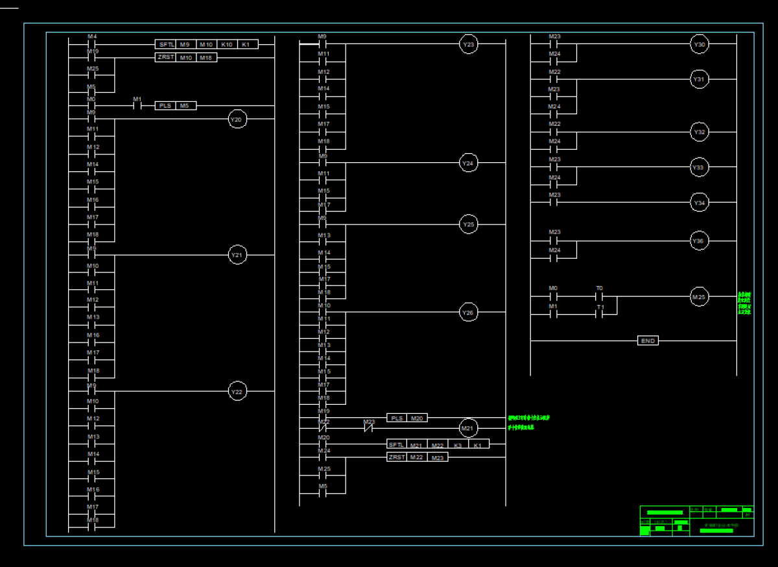Click the Y30 coil circle
This screenshot has width=778, height=567.
(x=699, y=44)
